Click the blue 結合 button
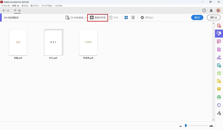223x130 pixels. click(x=197, y=18)
